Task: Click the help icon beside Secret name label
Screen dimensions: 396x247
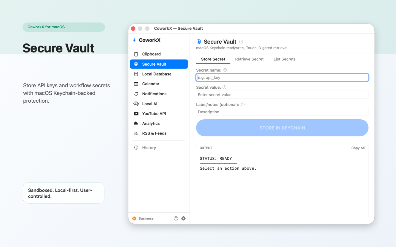Action: (225, 70)
